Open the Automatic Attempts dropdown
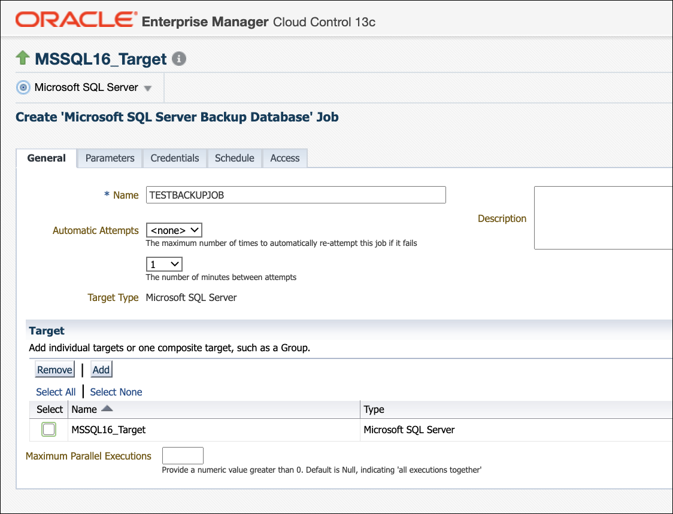This screenshot has height=514, width=673. 174,230
